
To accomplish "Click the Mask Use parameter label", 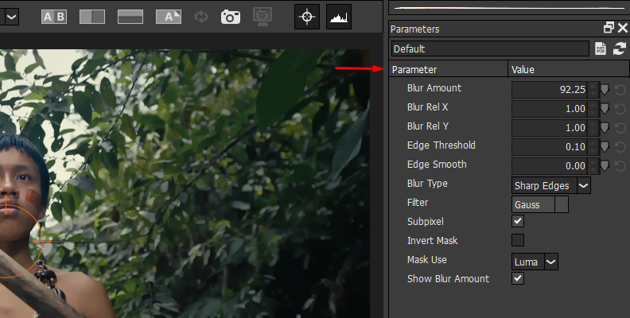I will [426, 260].
